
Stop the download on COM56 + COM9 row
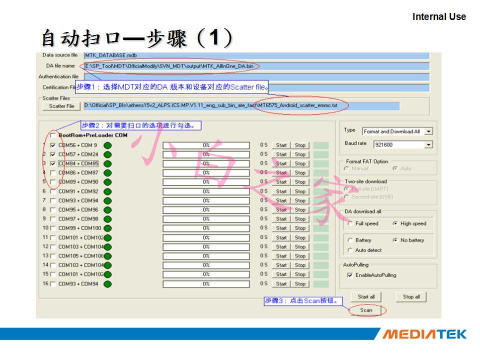click(300, 145)
